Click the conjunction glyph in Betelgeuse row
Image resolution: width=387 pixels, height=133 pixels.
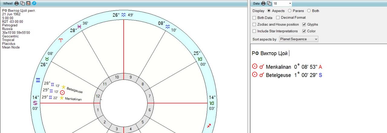pyautogui.click(x=262, y=75)
